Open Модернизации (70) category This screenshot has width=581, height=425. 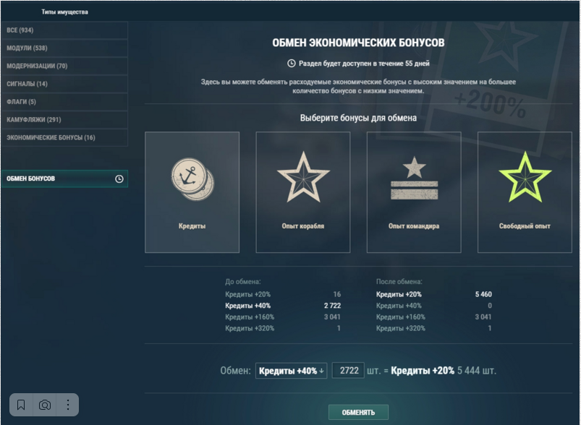[x=64, y=66]
